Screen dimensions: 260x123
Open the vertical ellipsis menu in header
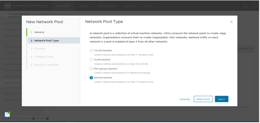click(x=255, y=6)
